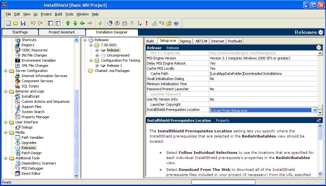The height and width of the screenshot is (186, 326).
Task: Click the blue Help question mark icon
Action: [176, 23]
